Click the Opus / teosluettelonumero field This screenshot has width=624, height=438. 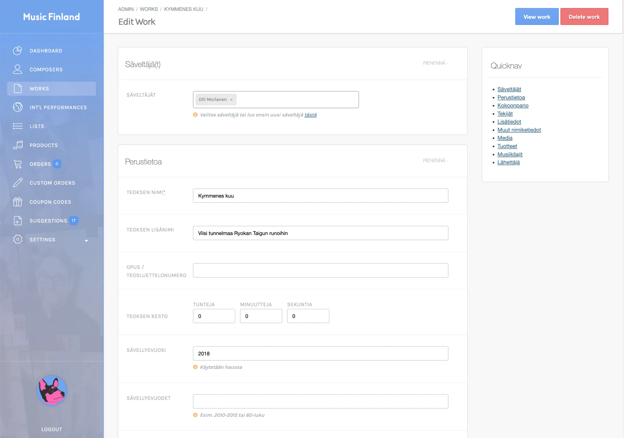[x=320, y=270]
